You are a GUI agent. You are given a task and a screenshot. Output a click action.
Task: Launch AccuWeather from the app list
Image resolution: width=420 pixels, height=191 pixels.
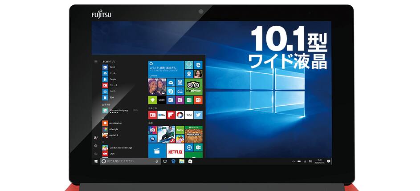[x=112, y=123]
